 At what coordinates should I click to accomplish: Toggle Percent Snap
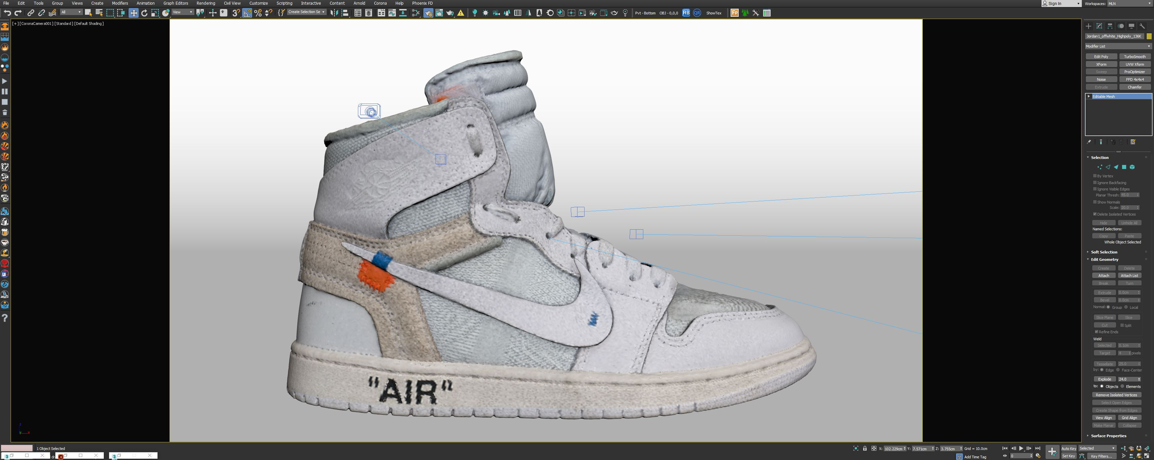(258, 13)
